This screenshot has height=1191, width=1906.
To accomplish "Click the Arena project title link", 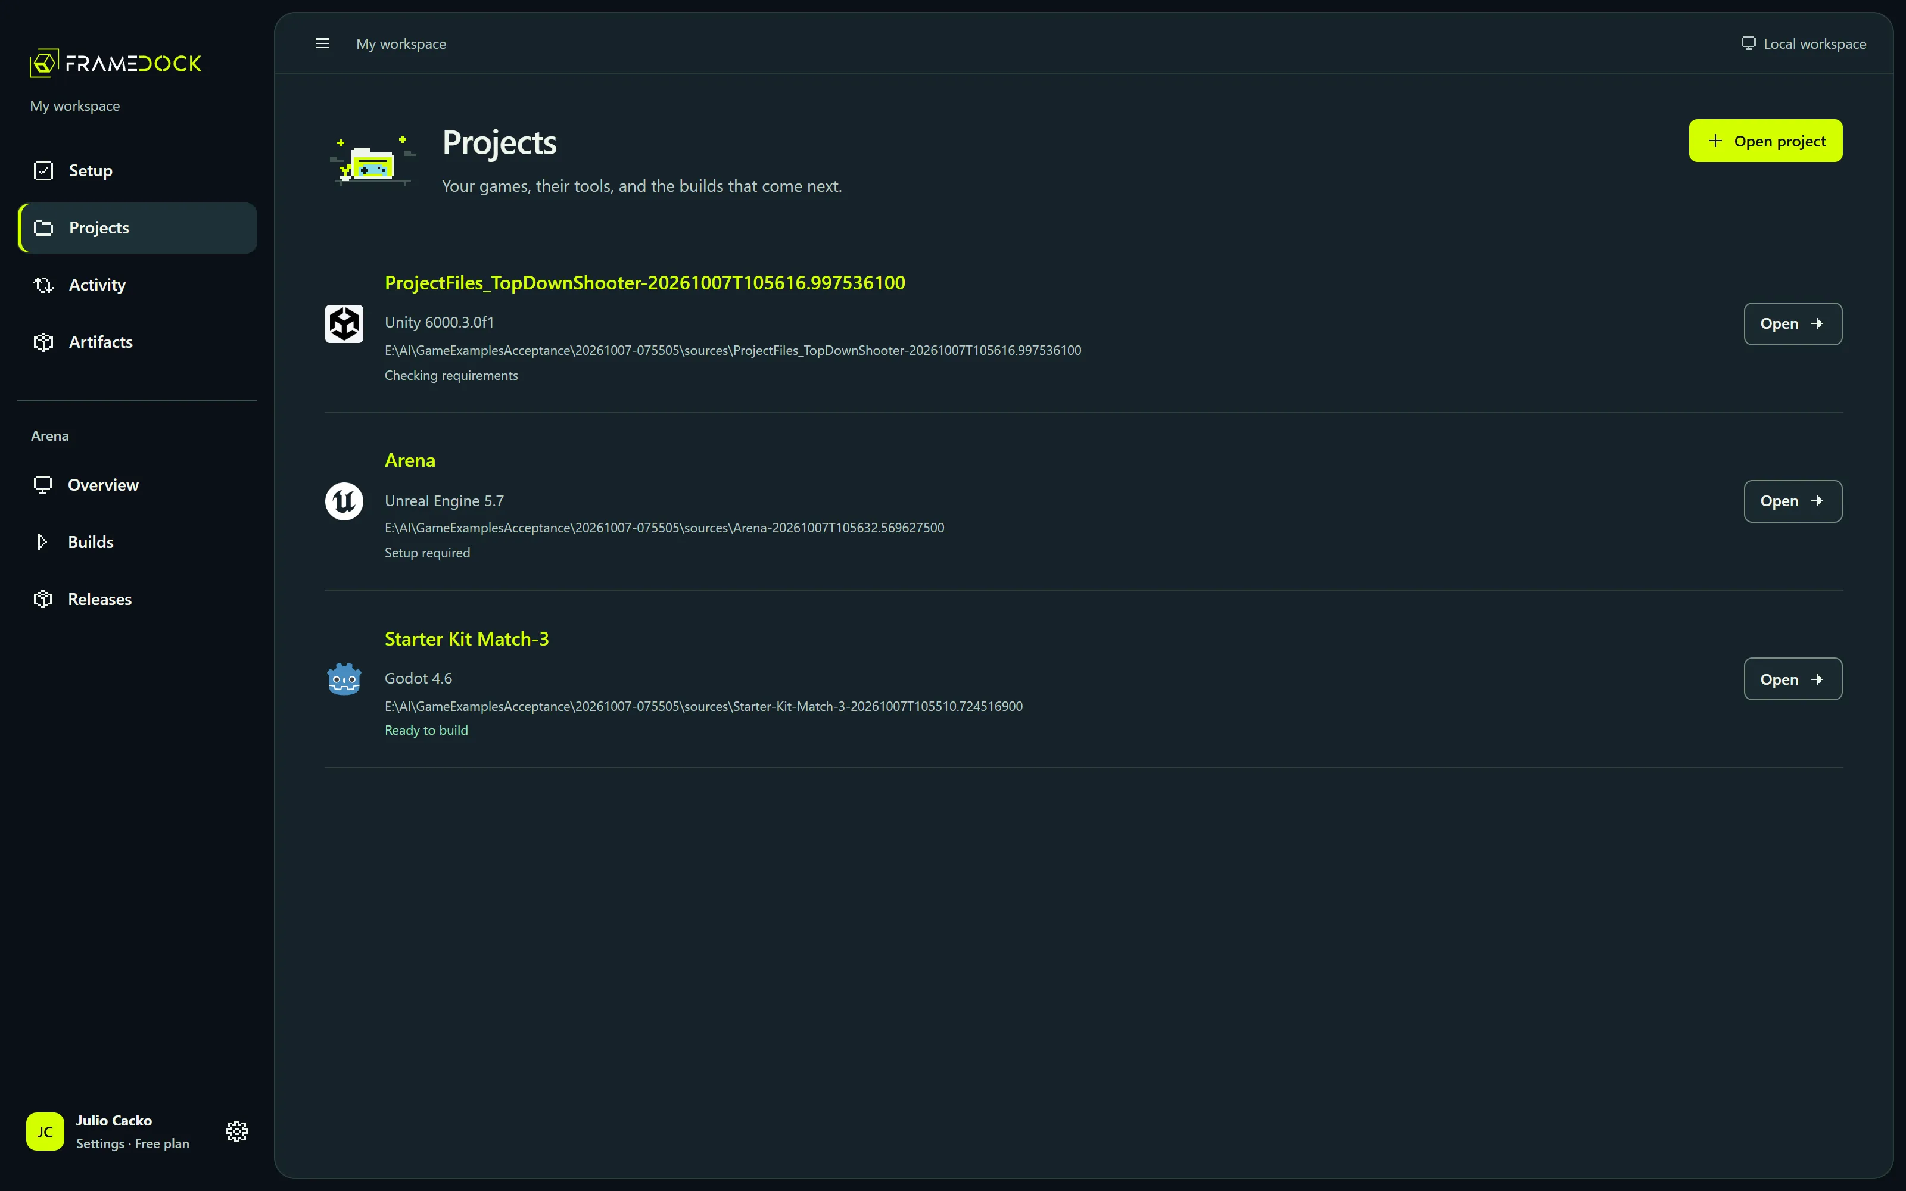I will (410, 460).
